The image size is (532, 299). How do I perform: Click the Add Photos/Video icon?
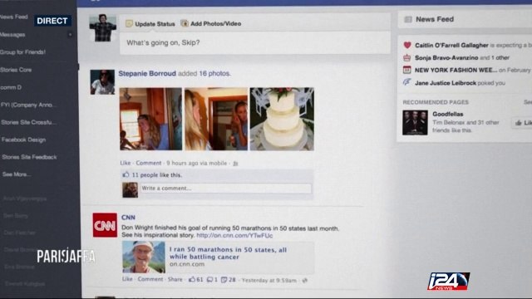(185, 23)
